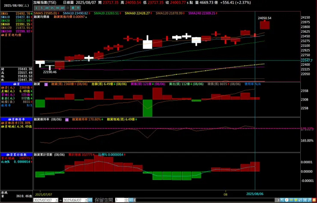Click the blue 融資累計張數 panel header
This screenshot has height=203, width=317.
[16, 155]
